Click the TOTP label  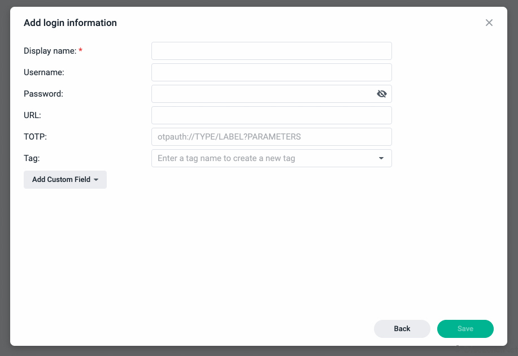[x=36, y=137]
